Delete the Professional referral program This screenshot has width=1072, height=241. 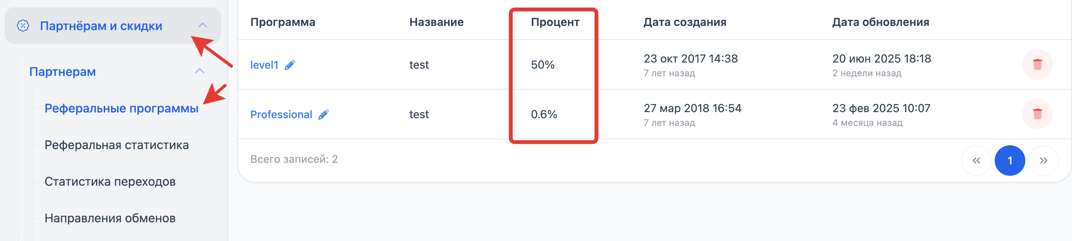click(1037, 114)
